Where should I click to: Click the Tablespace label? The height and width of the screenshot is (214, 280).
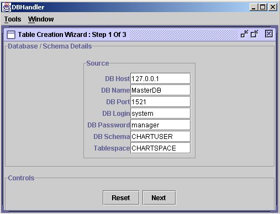click(112, 148)
